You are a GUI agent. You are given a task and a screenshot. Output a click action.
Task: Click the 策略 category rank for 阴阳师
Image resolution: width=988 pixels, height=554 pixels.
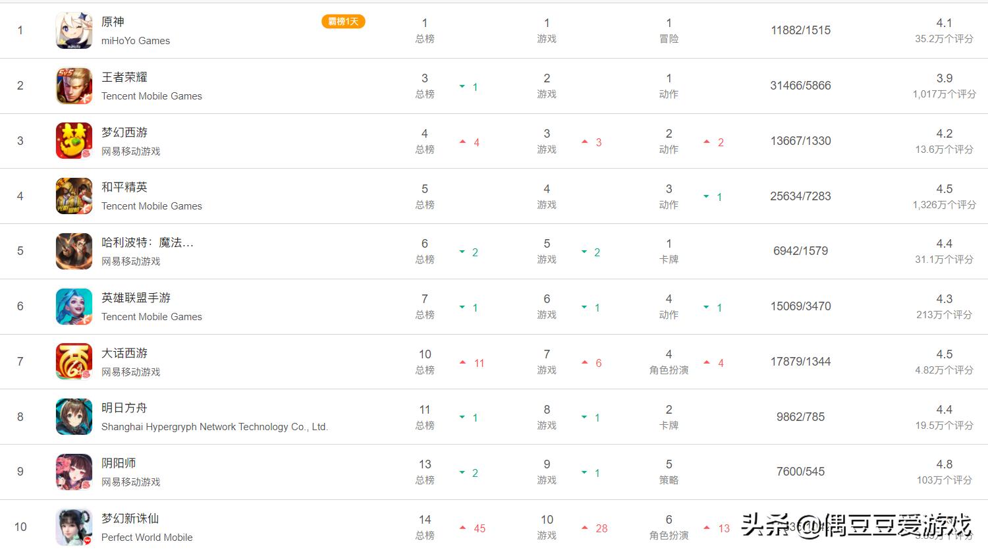[669, 472]
